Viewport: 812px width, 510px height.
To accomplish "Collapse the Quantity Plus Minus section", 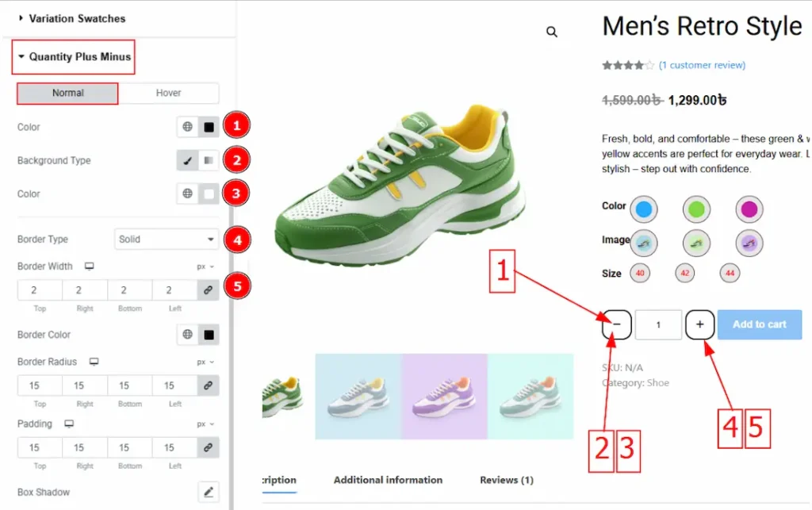I will click(x=73, y=57).
